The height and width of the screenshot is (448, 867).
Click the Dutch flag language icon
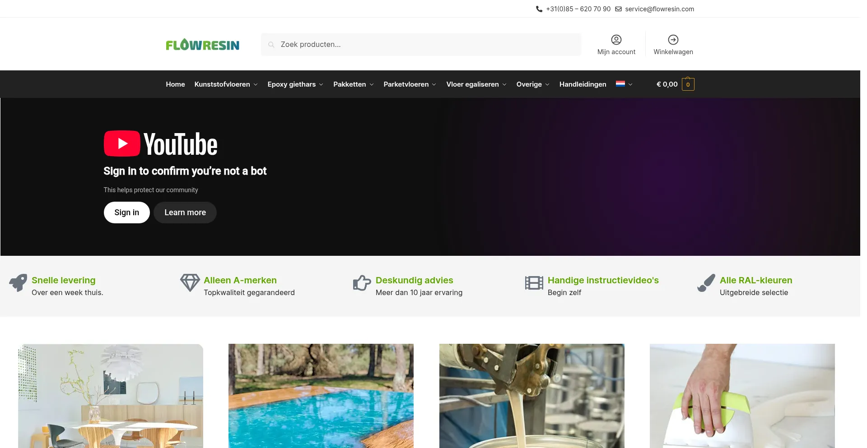click(x=620, y=84)
